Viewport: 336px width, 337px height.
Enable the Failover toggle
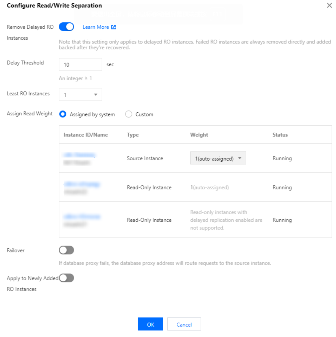coord(67,250)
